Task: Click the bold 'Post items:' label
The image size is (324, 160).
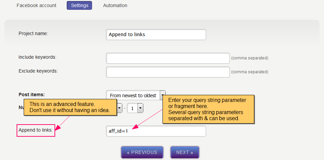Action: pos(31,95)
